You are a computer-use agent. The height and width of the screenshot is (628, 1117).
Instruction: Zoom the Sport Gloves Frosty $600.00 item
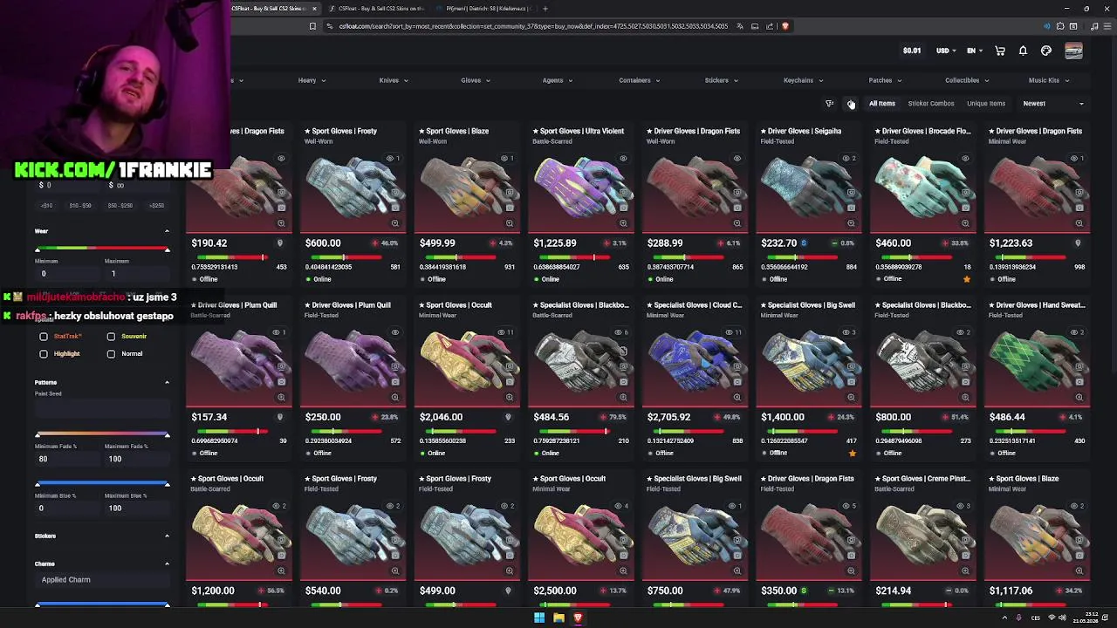[395, 223]
